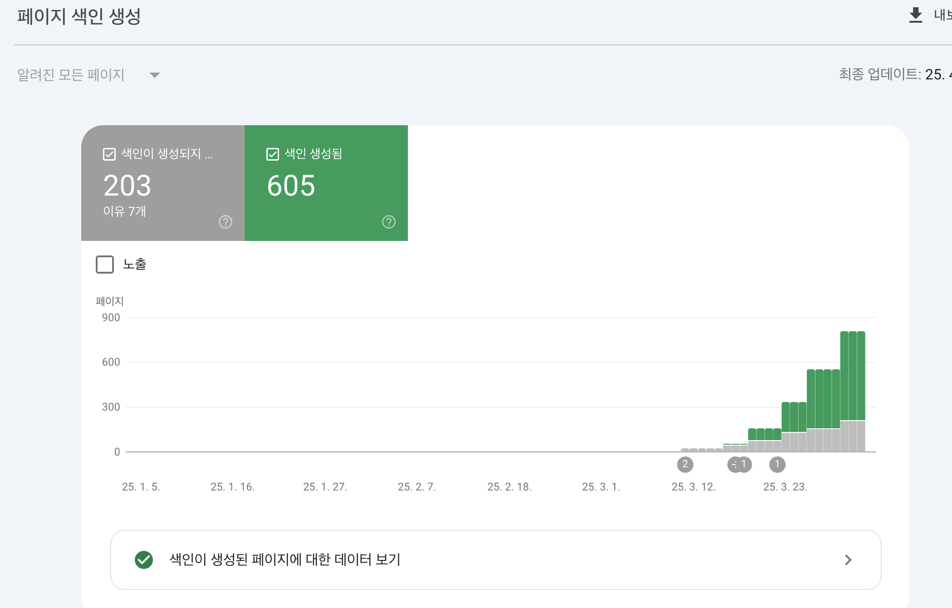Click the gray portion of last bar

click(861, 436)
